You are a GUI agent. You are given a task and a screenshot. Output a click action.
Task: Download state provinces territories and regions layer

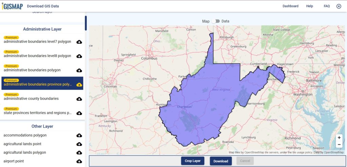[79, 113]
